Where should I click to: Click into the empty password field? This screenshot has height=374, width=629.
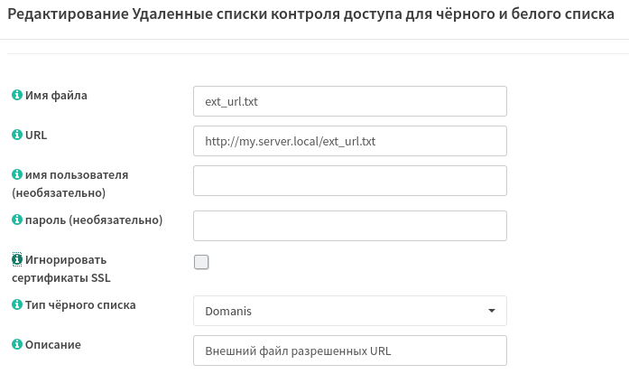350,226
